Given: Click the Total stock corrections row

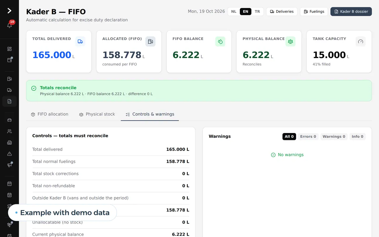Looking at the screenshot, I should (x=111, y=174).
